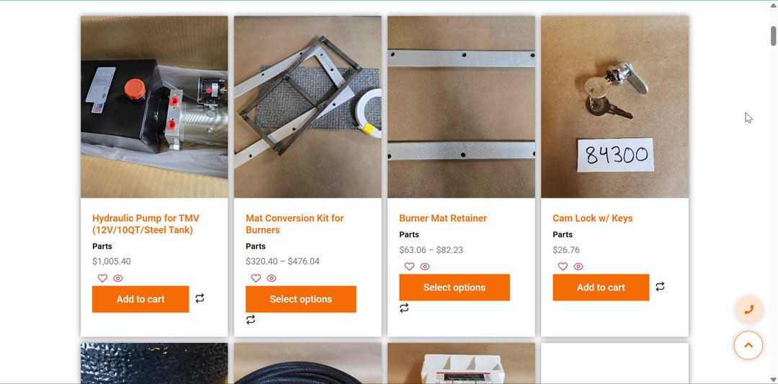The width and height of the screenshot is (778, 384).
Task: Quick view Hydraulic Pump eye icon
Action: 118,278
